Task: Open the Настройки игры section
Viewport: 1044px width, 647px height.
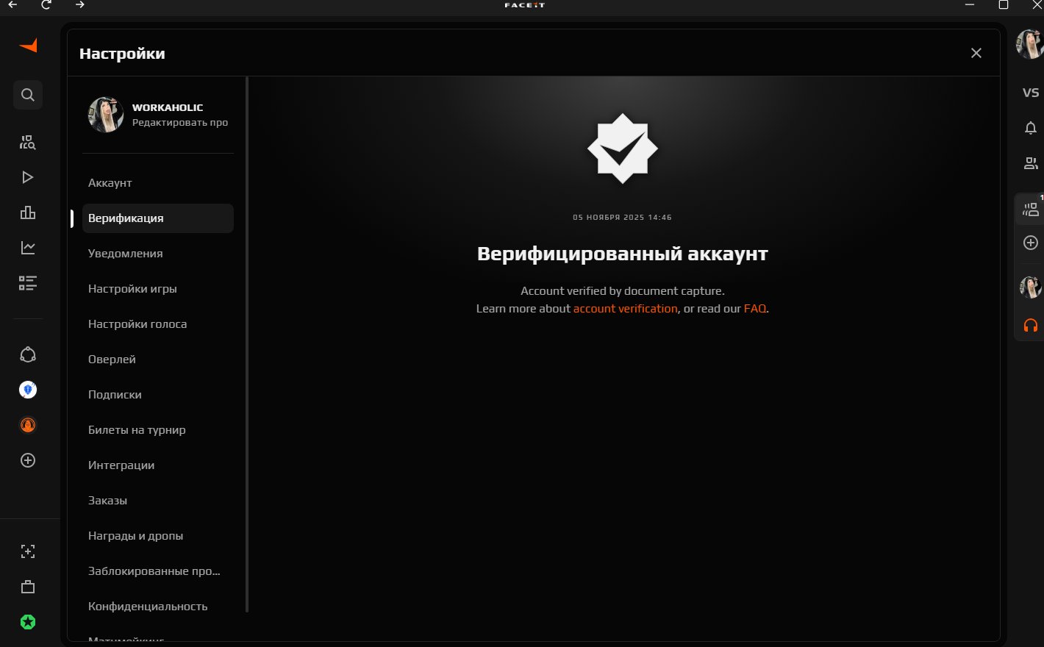Action: point(158,289)
